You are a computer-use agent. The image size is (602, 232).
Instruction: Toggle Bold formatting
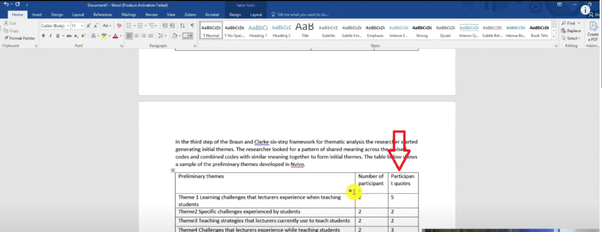(x=44, y=36)
